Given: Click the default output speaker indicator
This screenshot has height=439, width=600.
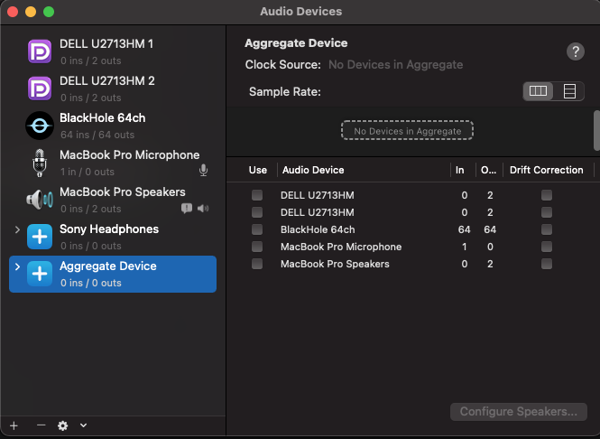Looking at the screenshot, I should tap(203, 209).
